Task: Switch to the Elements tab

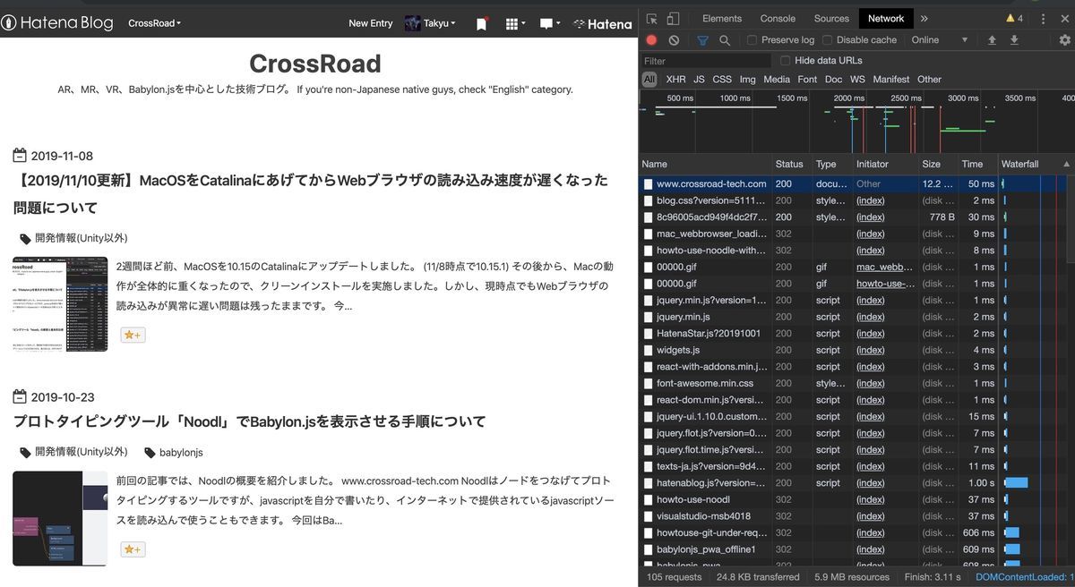Action: point(722,18)
